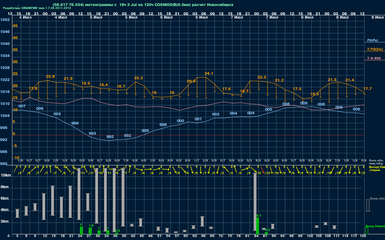This screenshot has height=240, width=385.
Task: Click the precipitation value 0.5
Action: click(x=267, y=230)
